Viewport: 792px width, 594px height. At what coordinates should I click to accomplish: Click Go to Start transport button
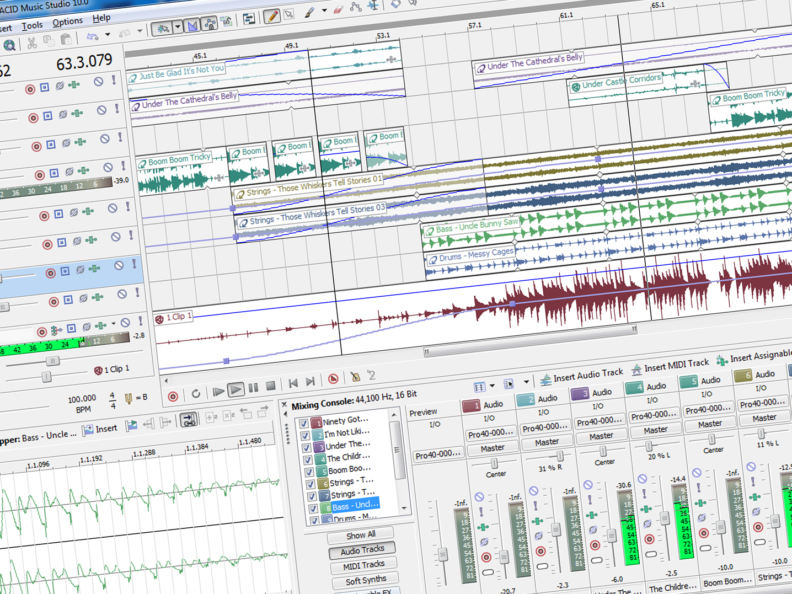pos(293,383)
